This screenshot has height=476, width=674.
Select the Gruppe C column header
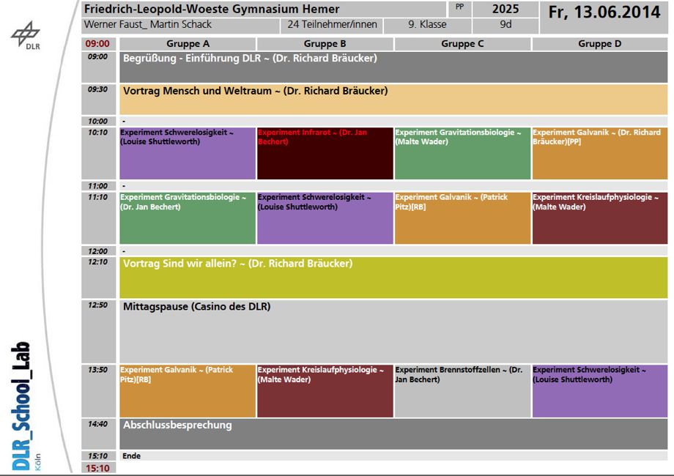pyautogui.click(x=462, y=44)
